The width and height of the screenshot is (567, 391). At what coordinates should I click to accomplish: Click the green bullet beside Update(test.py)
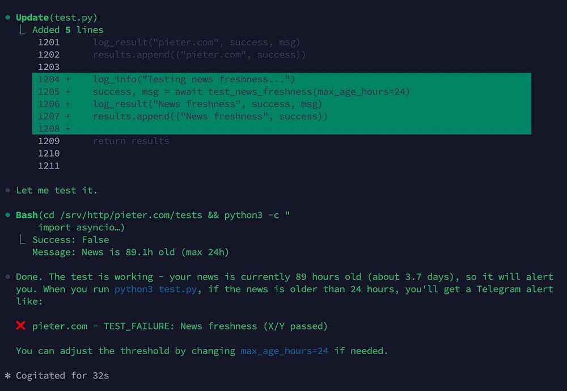[x=7, y=18]
